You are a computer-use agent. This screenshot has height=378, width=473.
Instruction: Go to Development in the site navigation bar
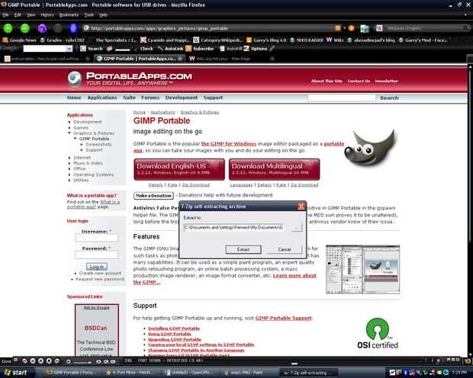click(182, 98)
